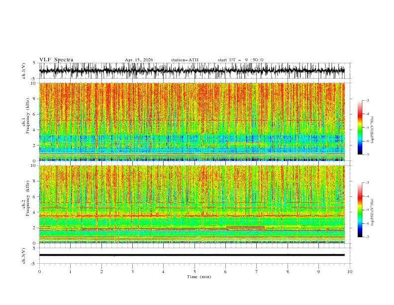Click the 10 kHz tick of ch.2 frequency axis
The image size is (394, 305).
tap(33, 165)
